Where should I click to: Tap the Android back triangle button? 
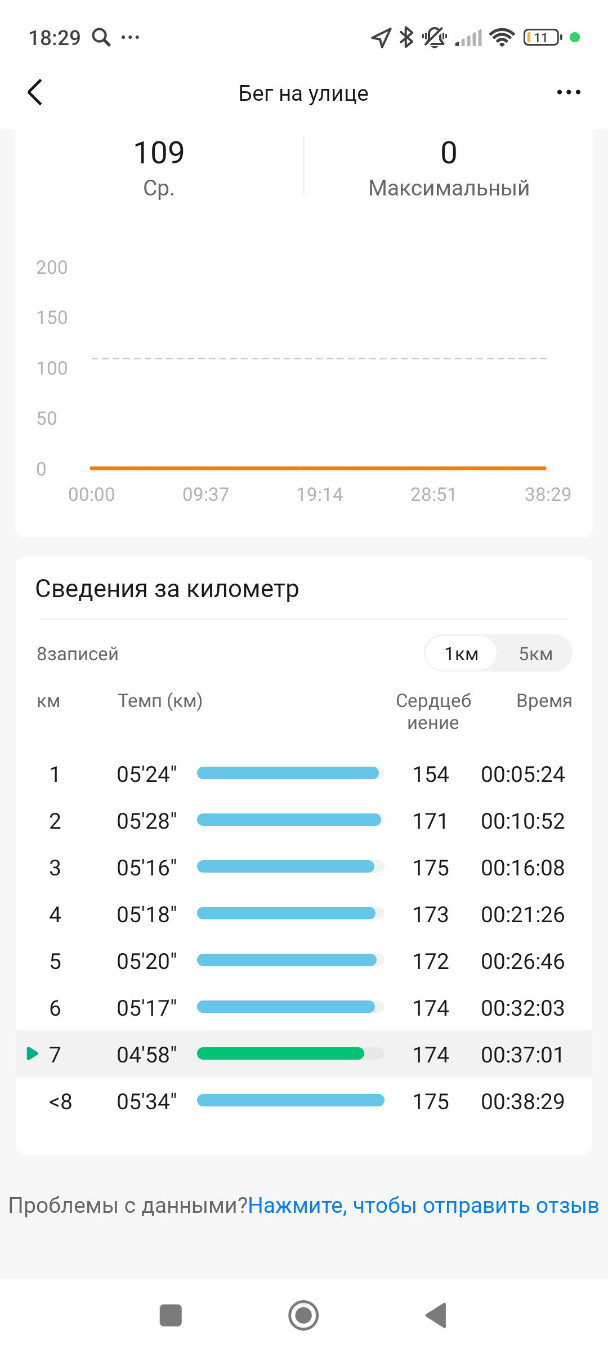[x=436, y=1315]
